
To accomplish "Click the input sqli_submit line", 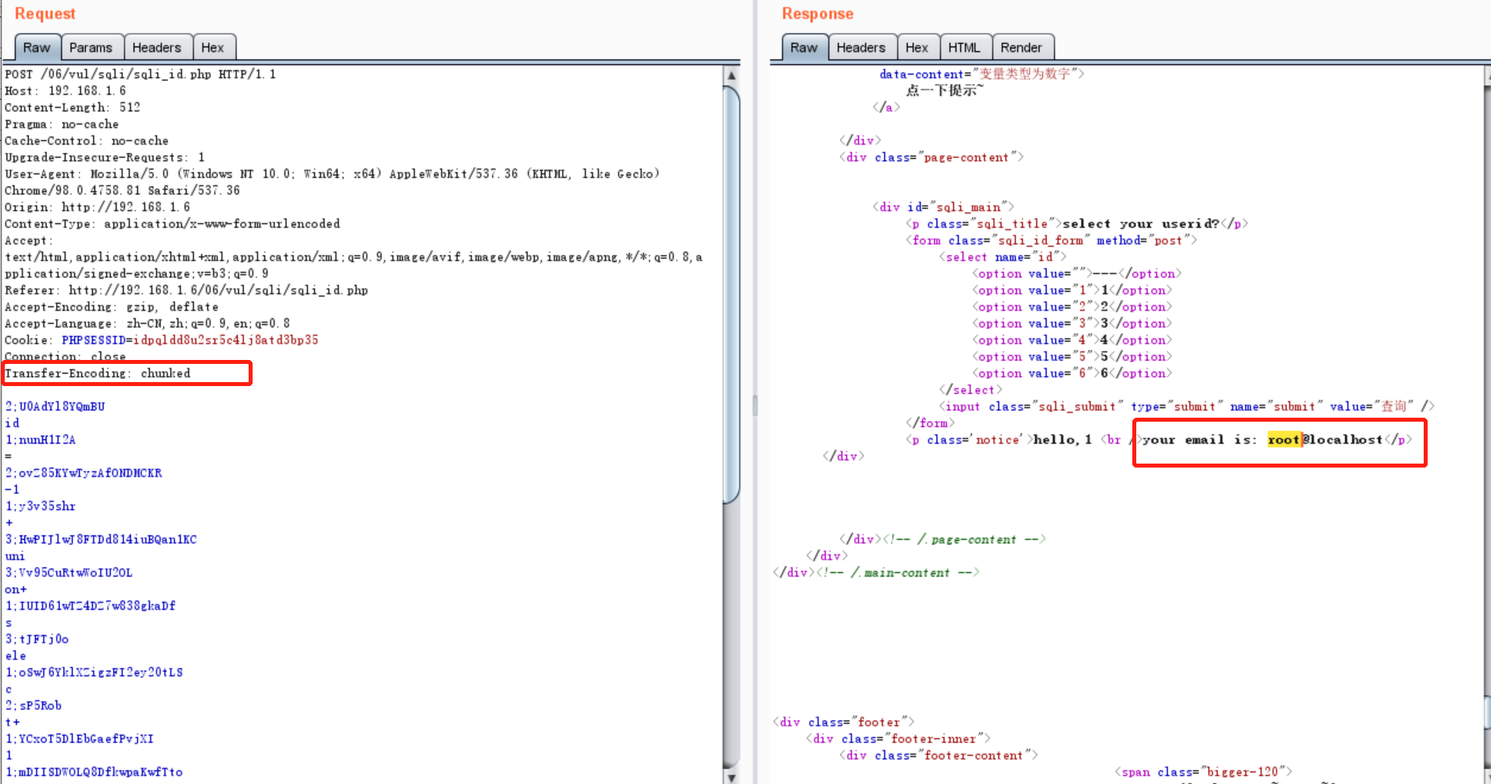I will click(1187, 407).
